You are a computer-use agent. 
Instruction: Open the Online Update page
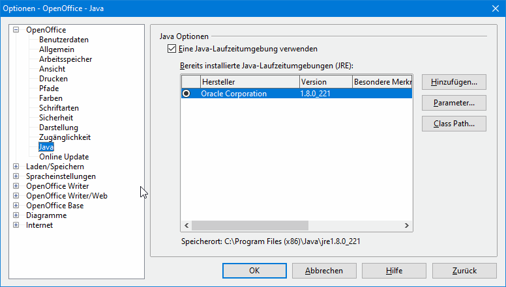pyautogui.click(x=63, y=157)
